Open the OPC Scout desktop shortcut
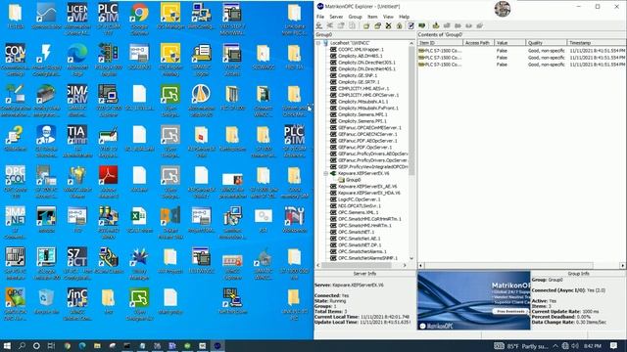The height and width of the screenshot is (352, 627). coord(16,182)
